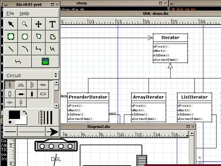Click Diagram2 vertical scrollbar up arrow
Image resolution: width=221 pixels, height=166 pixels.
tap(192, 134)
